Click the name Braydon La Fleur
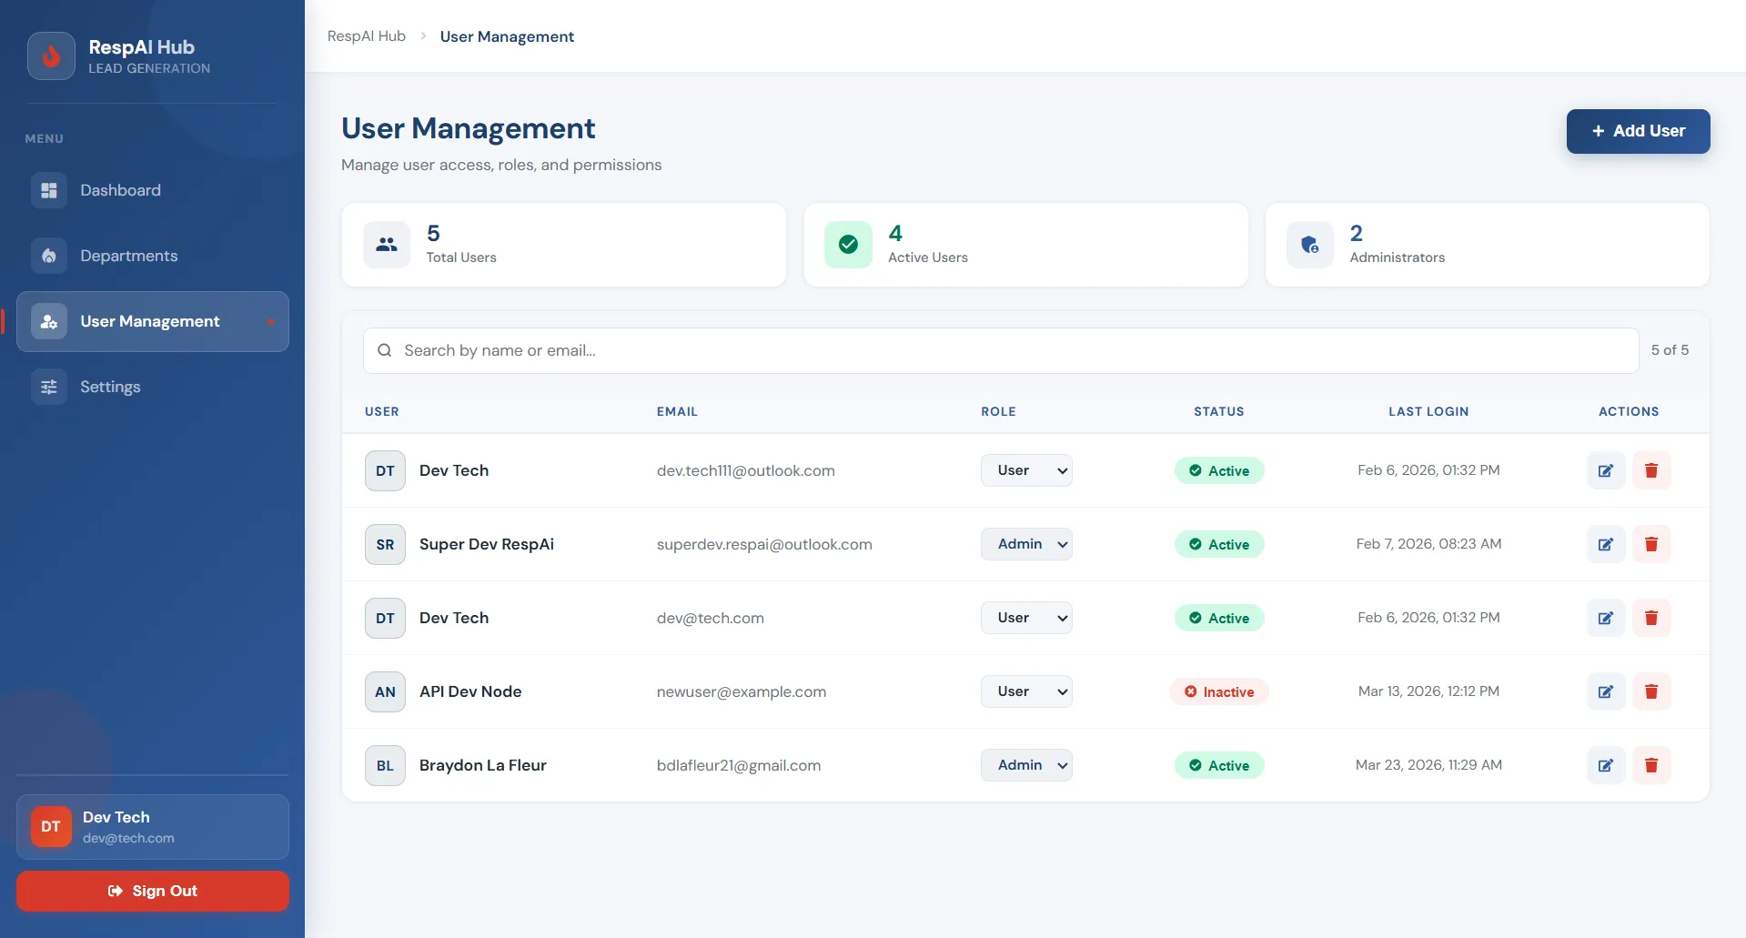 point(483,765)
